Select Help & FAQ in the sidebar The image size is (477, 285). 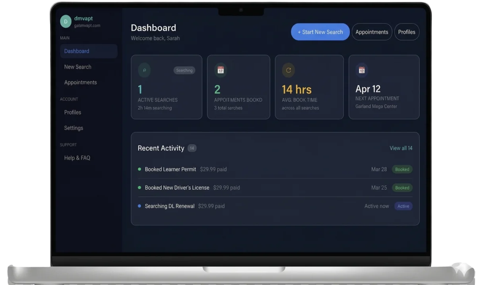coord(76,158)
